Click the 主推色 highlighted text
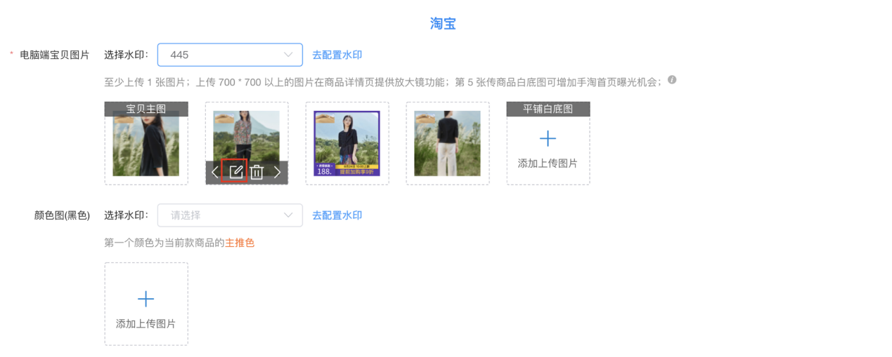This screenshot has width=892, height=357. pos(240,243)
